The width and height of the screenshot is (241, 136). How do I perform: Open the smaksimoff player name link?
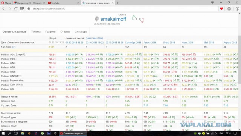[x=113, y=19]
